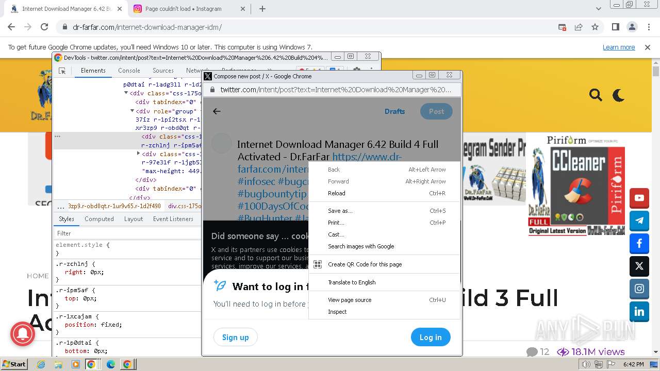Click the twitter.com address bar in the popup window
Screen dimensions: 660x371
(x=335, y=90)
